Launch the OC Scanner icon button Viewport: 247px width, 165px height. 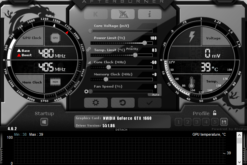tap(123, 14)
